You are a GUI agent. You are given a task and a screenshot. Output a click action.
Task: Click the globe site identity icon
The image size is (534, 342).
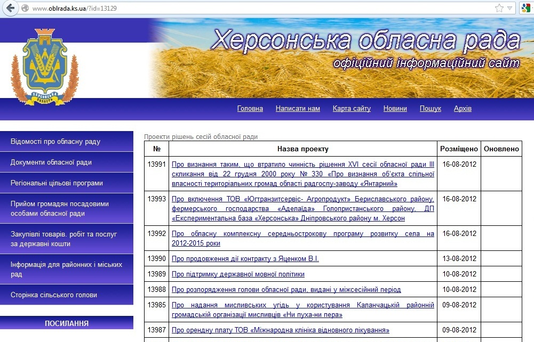tap(25, 8)
